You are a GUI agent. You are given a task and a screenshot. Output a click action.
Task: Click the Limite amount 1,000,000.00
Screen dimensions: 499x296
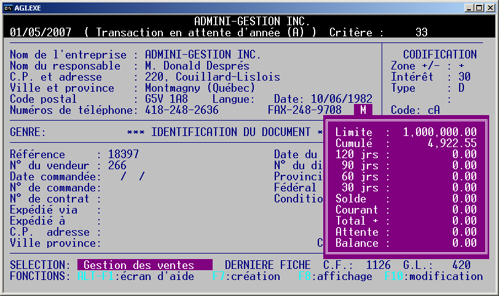tap(439, 132)
